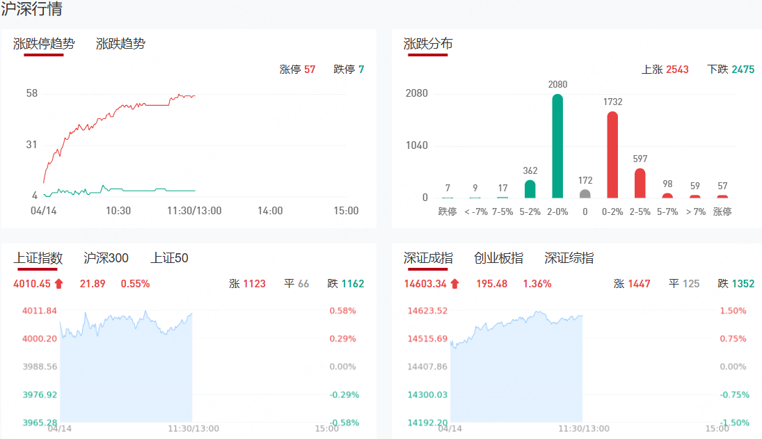762x439 pixels.
Task: Click the 上涨 2543 count label
Action: pyautogui.click(x=665, y=70)
